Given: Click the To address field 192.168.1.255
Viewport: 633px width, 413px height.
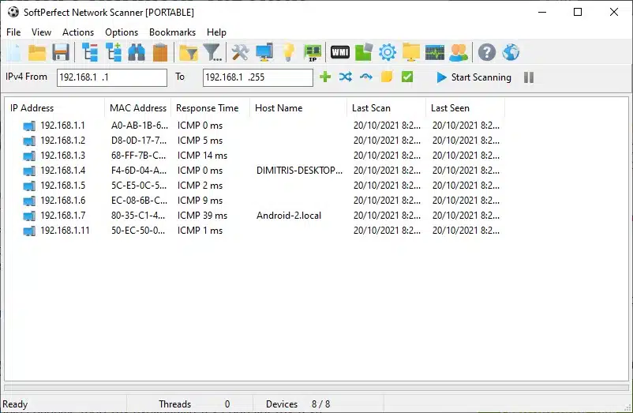Looking at the screenshot, I should [x=258, y=77].
